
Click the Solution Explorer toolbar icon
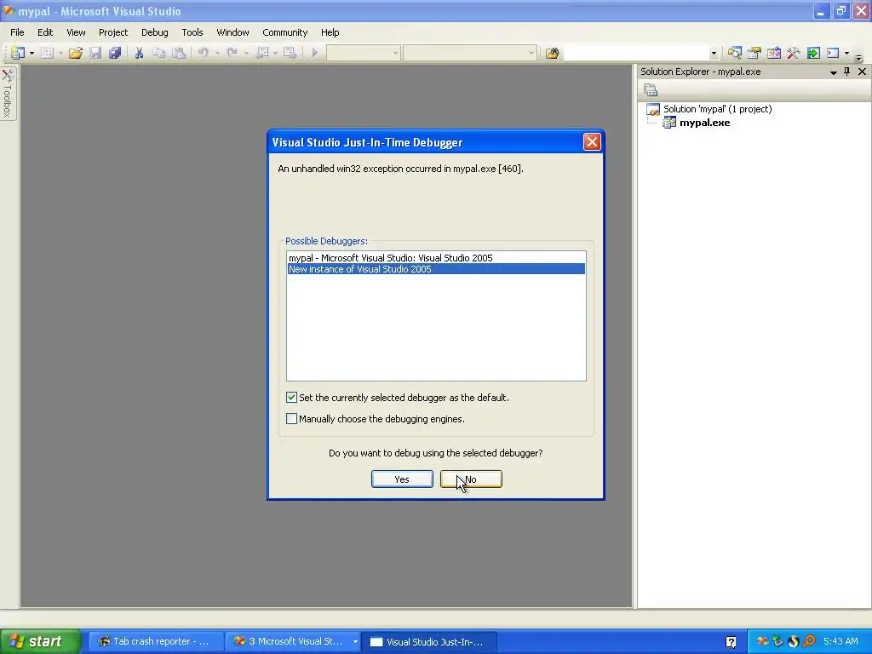pyautogui.click(x=735, y=53)
